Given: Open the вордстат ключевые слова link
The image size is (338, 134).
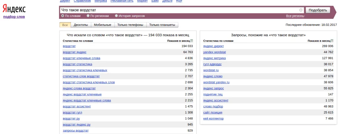Looking at the screenshot, I should pos(82,58).
